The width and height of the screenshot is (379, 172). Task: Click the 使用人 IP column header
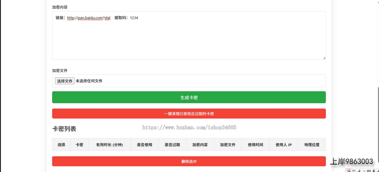click(x=283, y=145)
